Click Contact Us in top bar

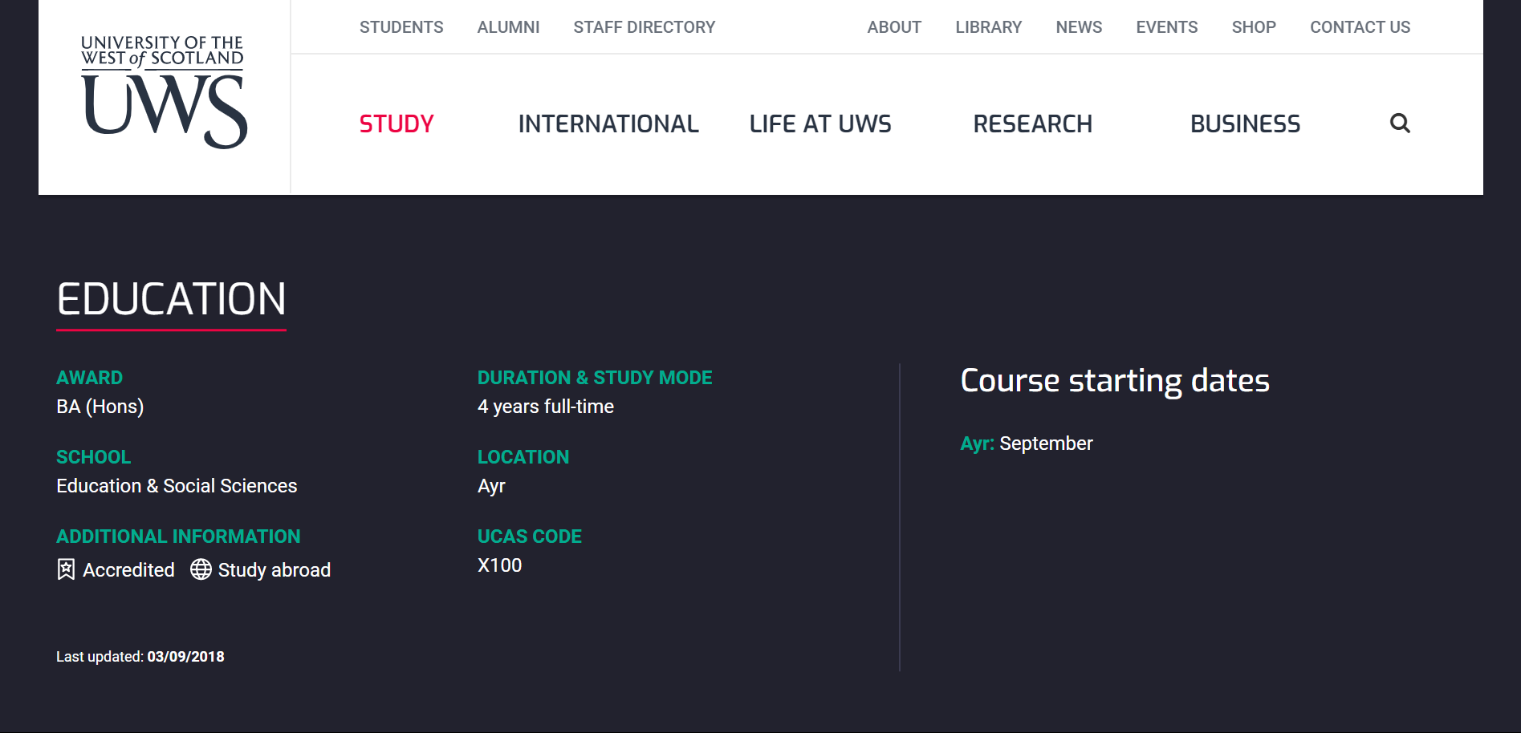pyautogui.click(x=1360, y=27)
